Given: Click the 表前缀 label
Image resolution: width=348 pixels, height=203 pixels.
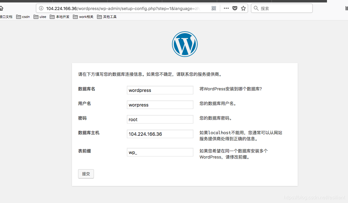Looking at the screenshot, I should (84, 151).
